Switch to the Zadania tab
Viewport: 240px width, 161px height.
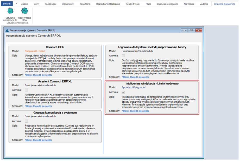204,4
